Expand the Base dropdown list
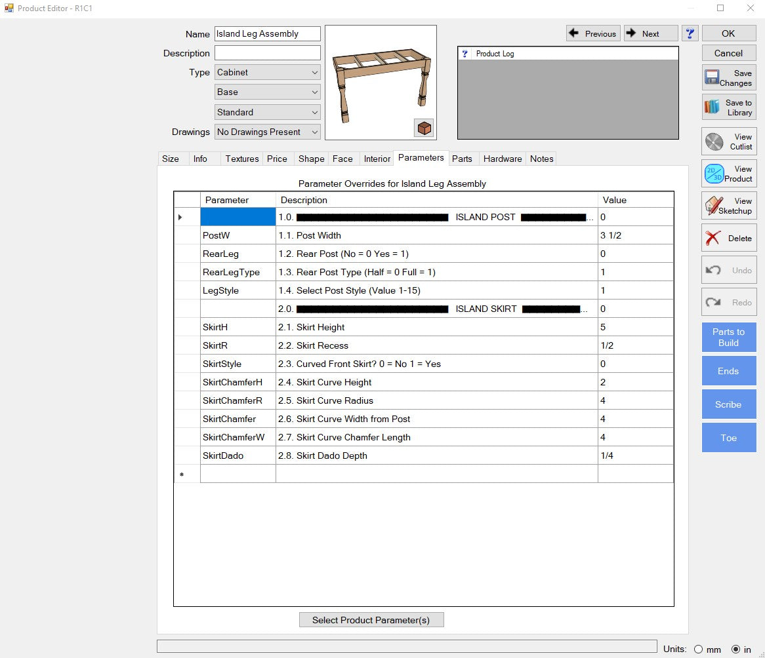 [267, 92]
